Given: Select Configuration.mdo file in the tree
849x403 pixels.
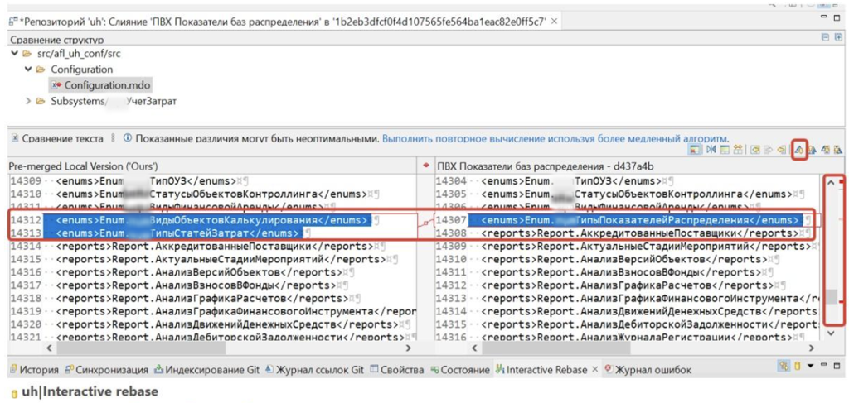Looking at the screenshot, I should point(107,85).
